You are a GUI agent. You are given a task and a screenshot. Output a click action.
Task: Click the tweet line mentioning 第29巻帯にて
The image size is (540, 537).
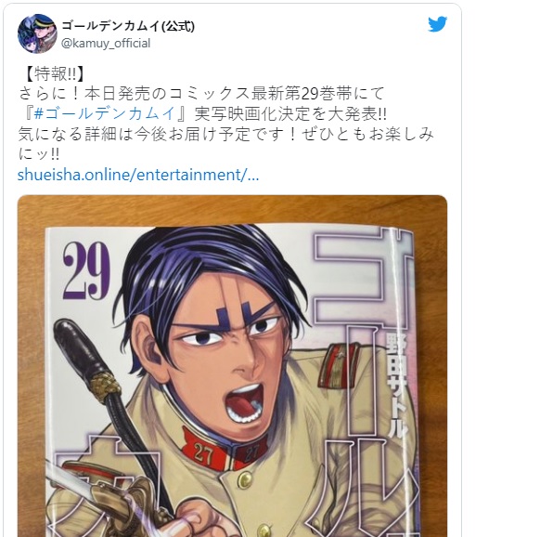[x=201, y=93]
